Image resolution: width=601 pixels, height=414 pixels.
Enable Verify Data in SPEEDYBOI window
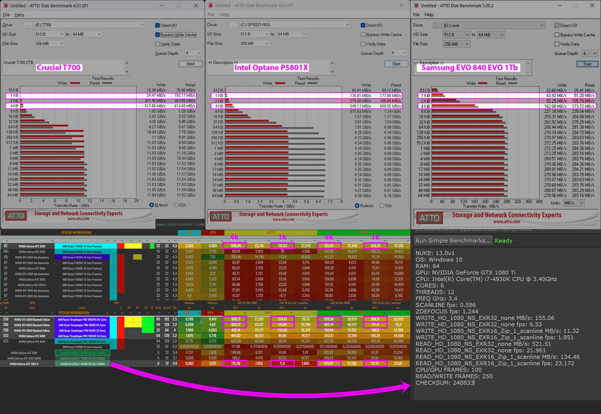click(363, 44)
